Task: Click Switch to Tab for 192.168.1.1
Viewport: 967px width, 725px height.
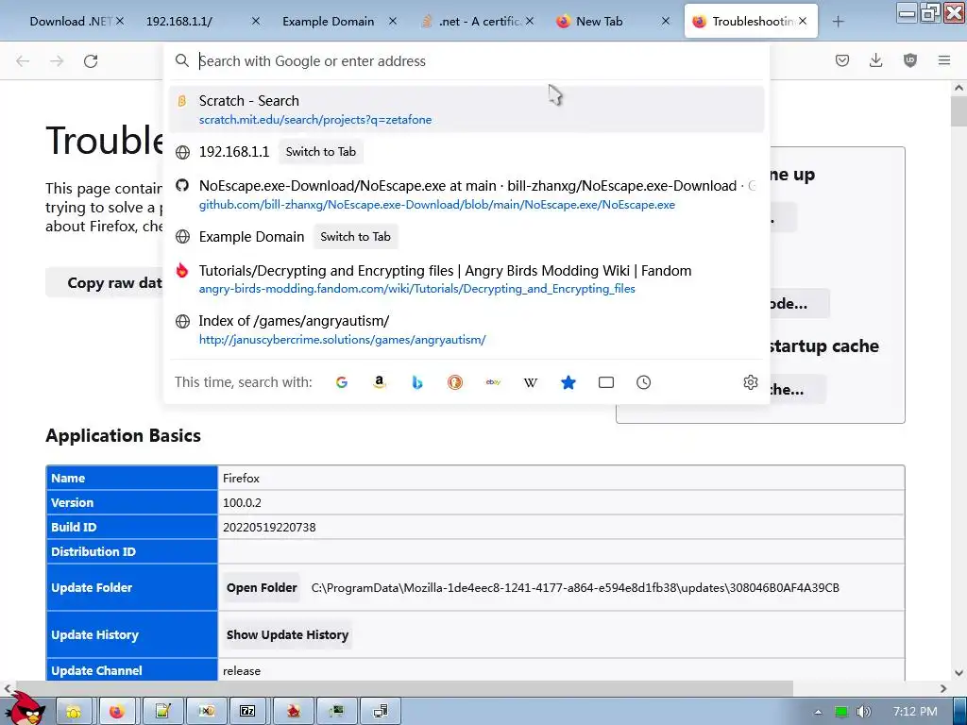Action: pyautogui.click(x=321, y=152)
